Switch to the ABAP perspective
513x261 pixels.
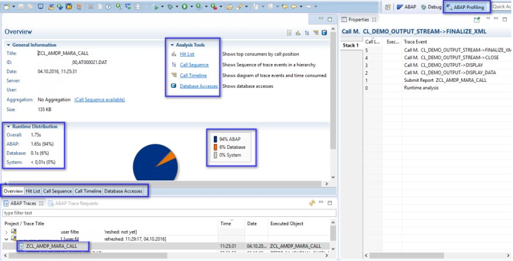pos(406,7)
